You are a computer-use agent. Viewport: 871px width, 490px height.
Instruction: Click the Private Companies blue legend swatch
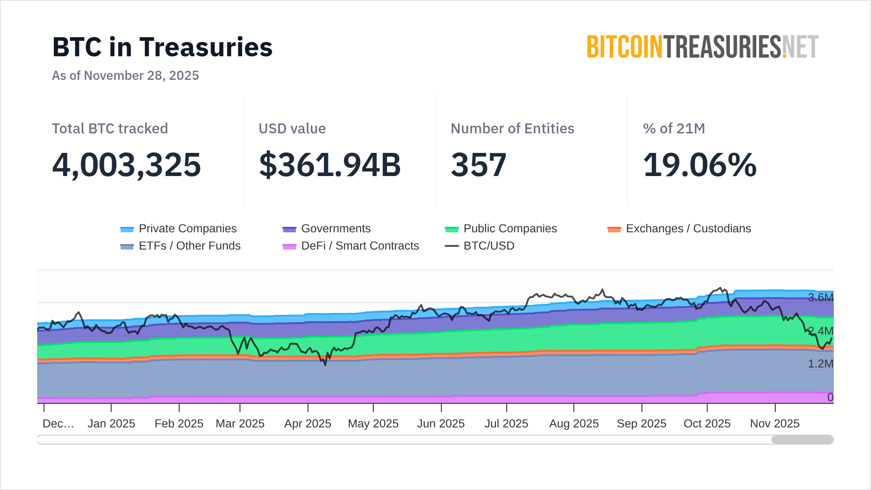127,229
